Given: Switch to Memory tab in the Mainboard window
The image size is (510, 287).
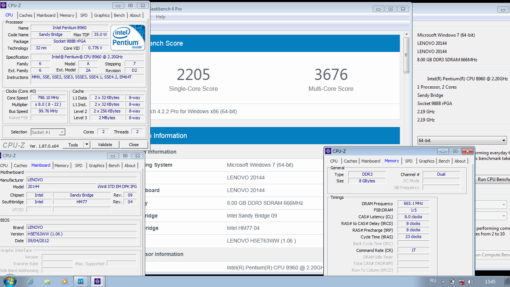Looking at the screenshot, I should 62,166.
